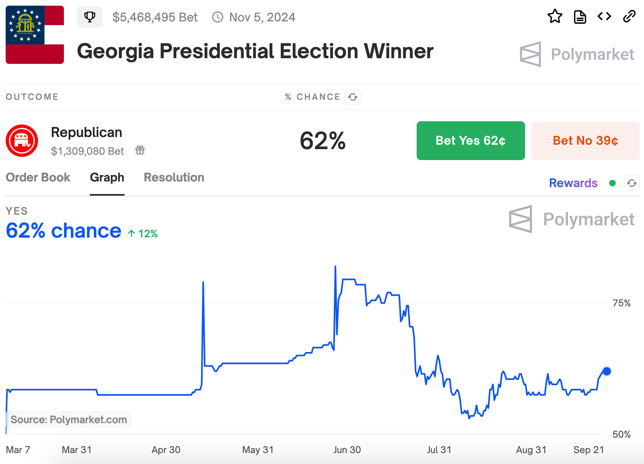The height and width of the screenshot is (464, 644).
Task: Open the market rules document icon
Action: pyautogui.click(x=580, y=17)
